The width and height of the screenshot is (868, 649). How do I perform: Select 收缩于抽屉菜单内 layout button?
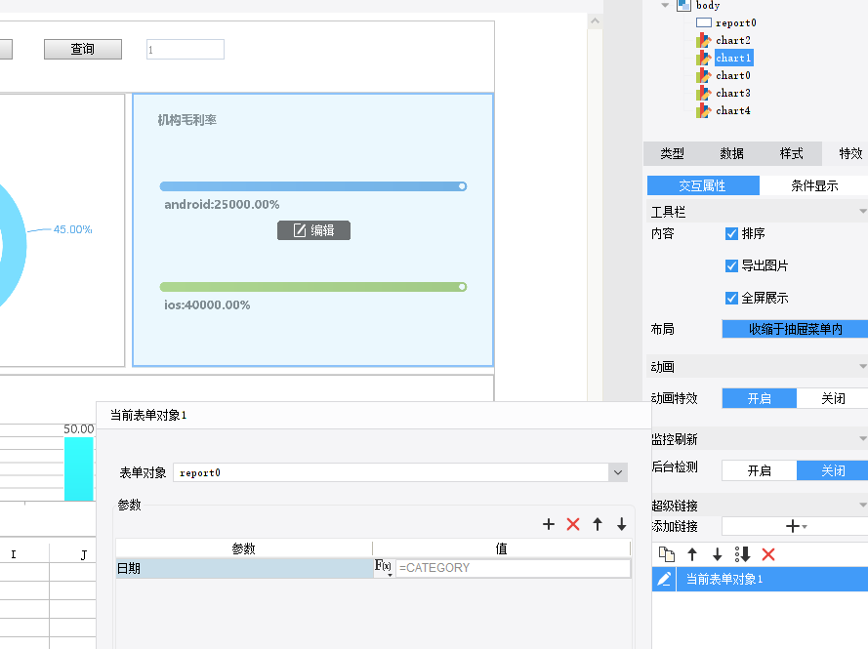pos(795,329)
